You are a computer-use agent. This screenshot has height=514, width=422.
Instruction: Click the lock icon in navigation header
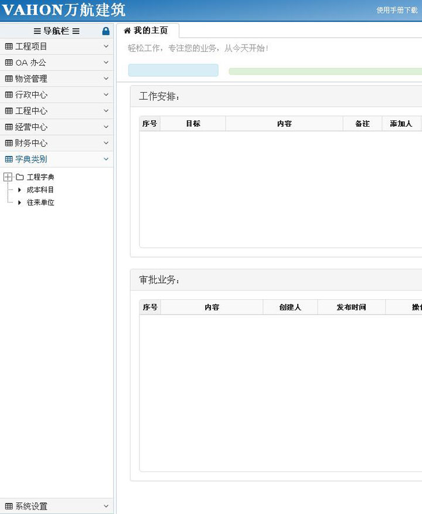(105, 31)
